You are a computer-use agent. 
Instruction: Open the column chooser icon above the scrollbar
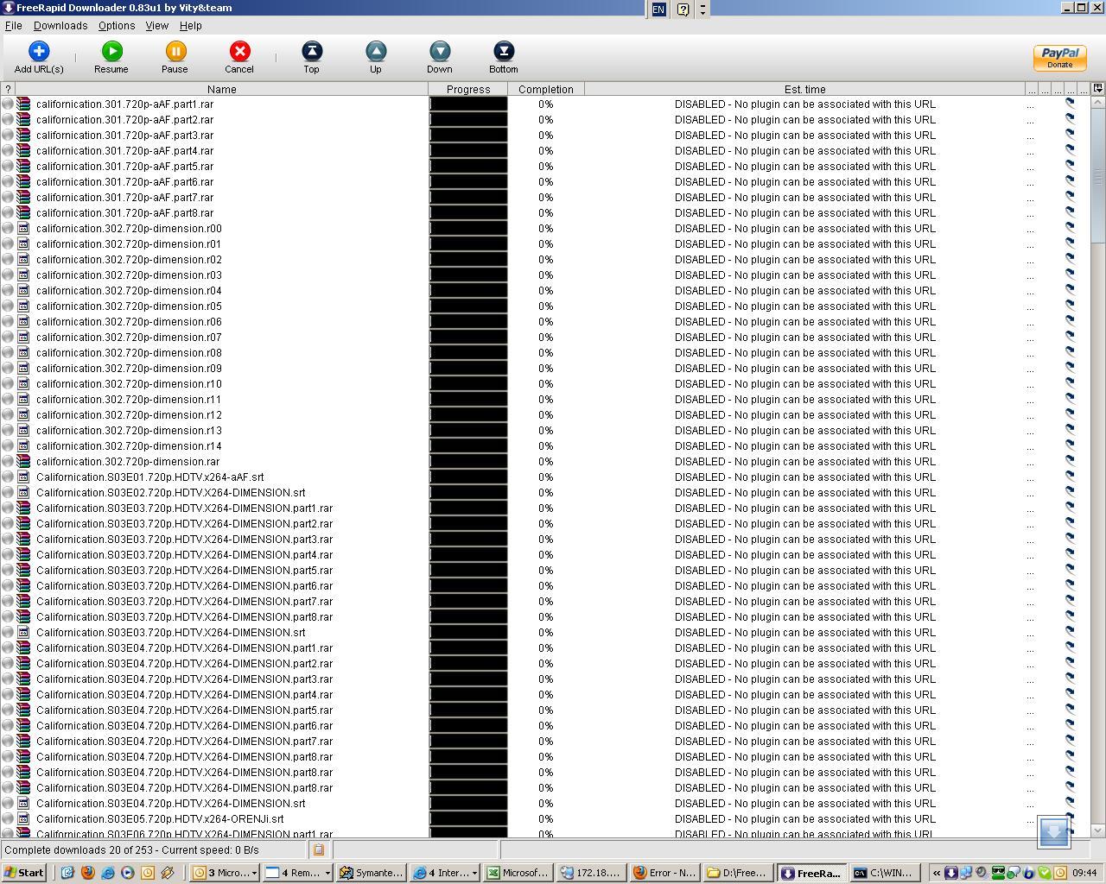click(x=1097, y=88)
